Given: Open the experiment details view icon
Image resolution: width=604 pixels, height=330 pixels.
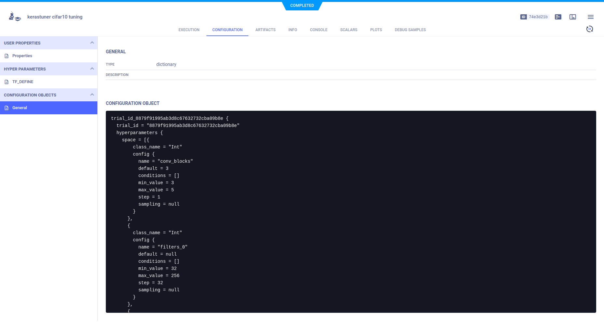Looking at the screenshot, I should [x=558, y=17].
